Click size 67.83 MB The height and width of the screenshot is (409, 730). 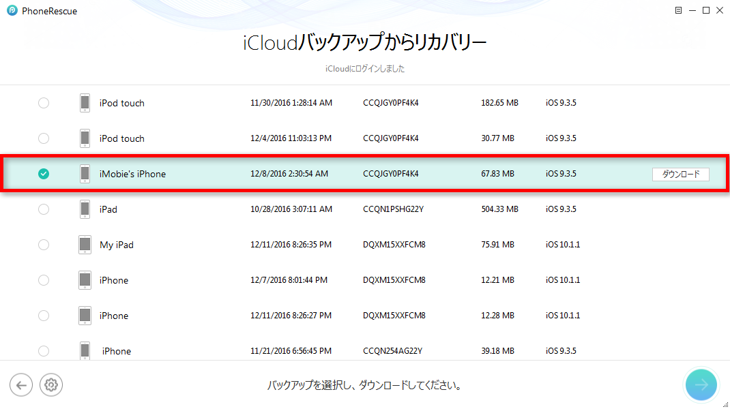click(x=497, y=174)
